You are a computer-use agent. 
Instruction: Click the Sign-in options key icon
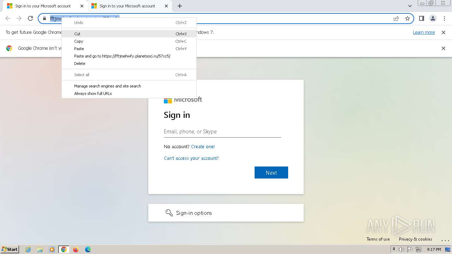point(169,213)
